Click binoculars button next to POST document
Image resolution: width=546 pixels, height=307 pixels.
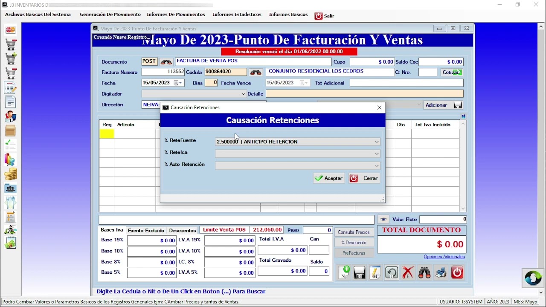pyautogui.click(x=166, y=62)
